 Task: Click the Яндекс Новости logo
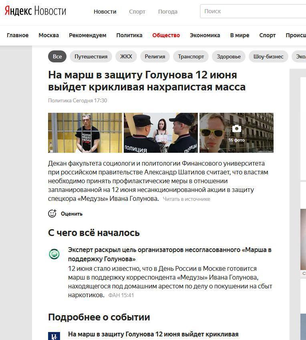pos(35,11)
